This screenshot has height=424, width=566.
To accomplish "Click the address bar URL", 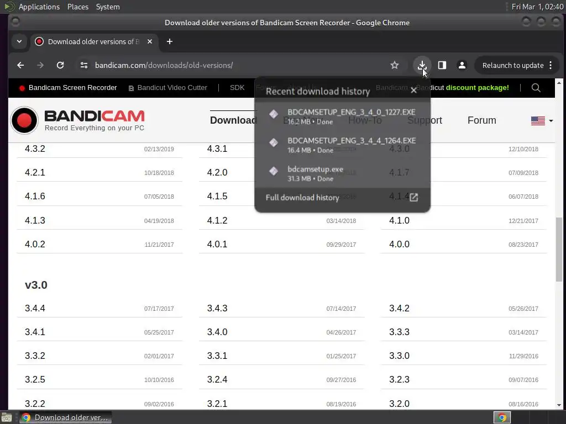I will pyautogui.click(x=164, y=65).
